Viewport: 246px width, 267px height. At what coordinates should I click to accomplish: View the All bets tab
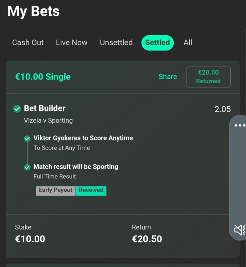pos(188,43)
